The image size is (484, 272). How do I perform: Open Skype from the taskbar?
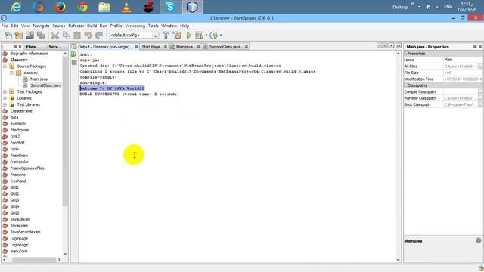click(x=170, y=7)
